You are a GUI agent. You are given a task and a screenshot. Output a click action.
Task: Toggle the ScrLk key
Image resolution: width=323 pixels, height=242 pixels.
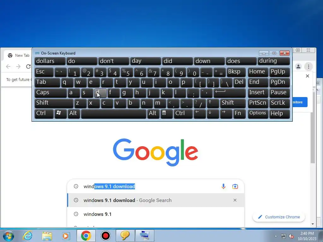tap(279, 103)
